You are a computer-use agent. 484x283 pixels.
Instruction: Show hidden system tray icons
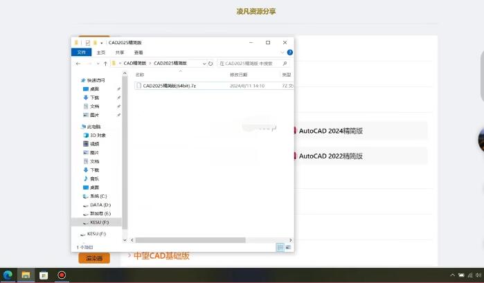(452, 275)
